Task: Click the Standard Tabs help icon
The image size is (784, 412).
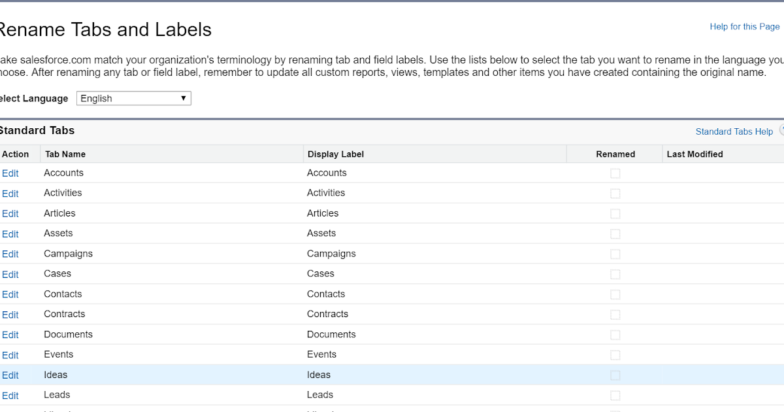Action: (x=781, y=130)
